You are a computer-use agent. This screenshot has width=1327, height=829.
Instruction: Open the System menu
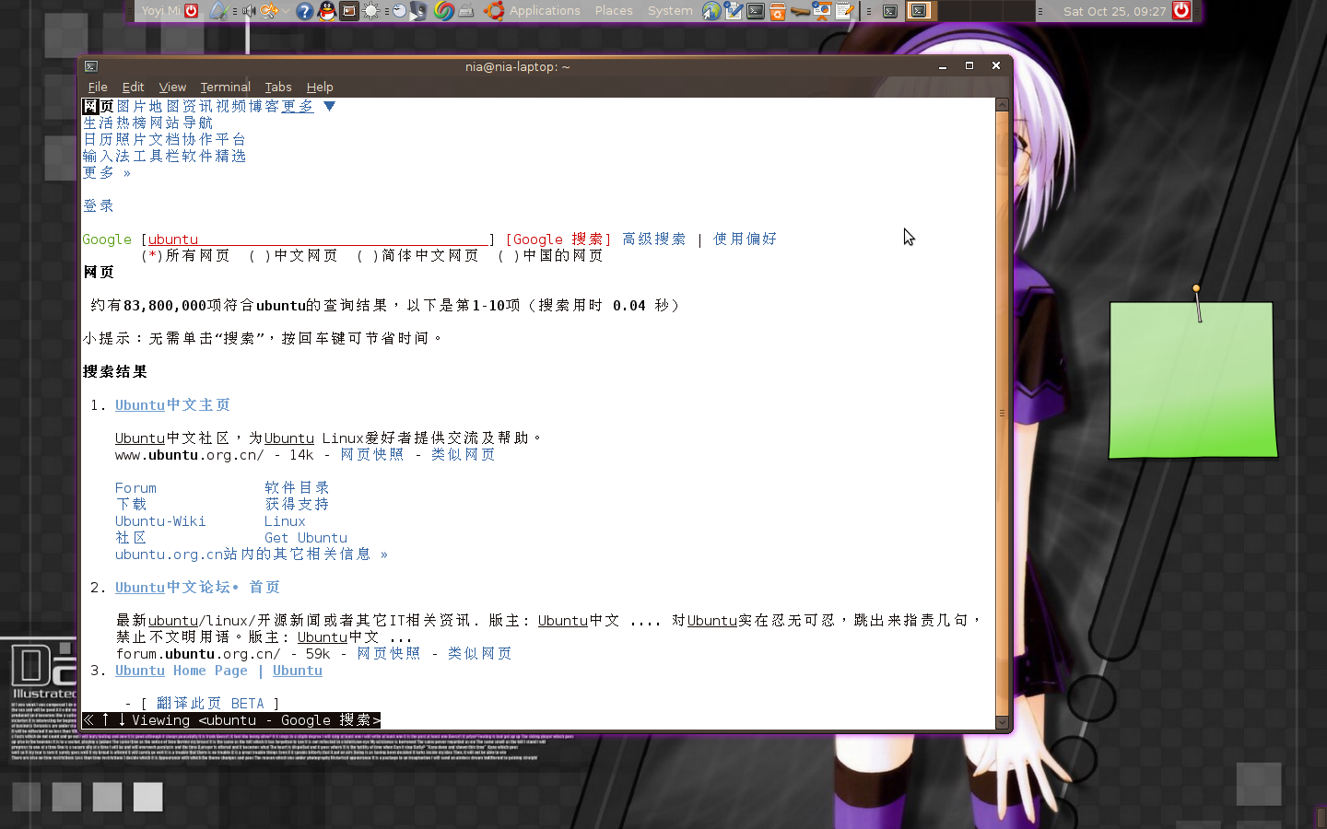click(x=670, y=11)
